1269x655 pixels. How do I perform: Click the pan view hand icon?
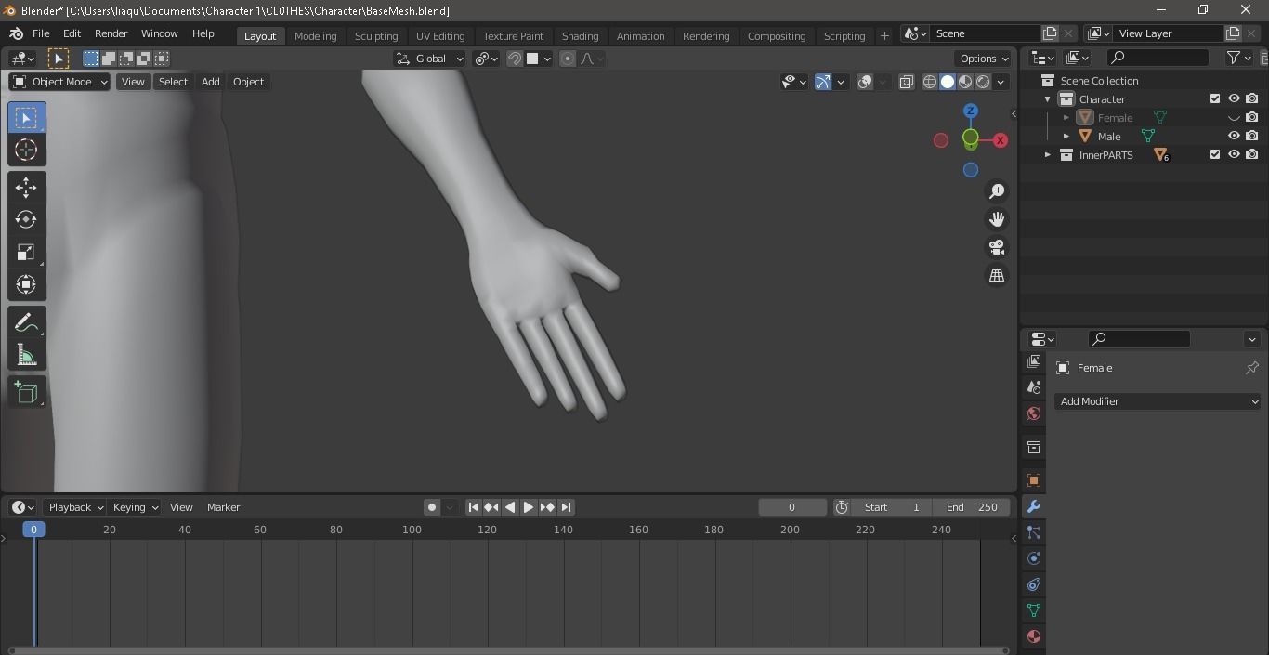997,219
